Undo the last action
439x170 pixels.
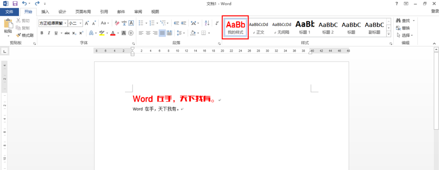(x=24, y=3)
